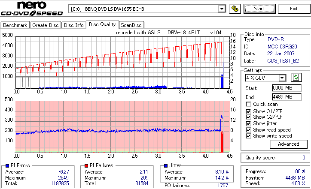Open the BENQ DVD drive selection dropdown
Viewport: 311px width, 189px height.
147,9
